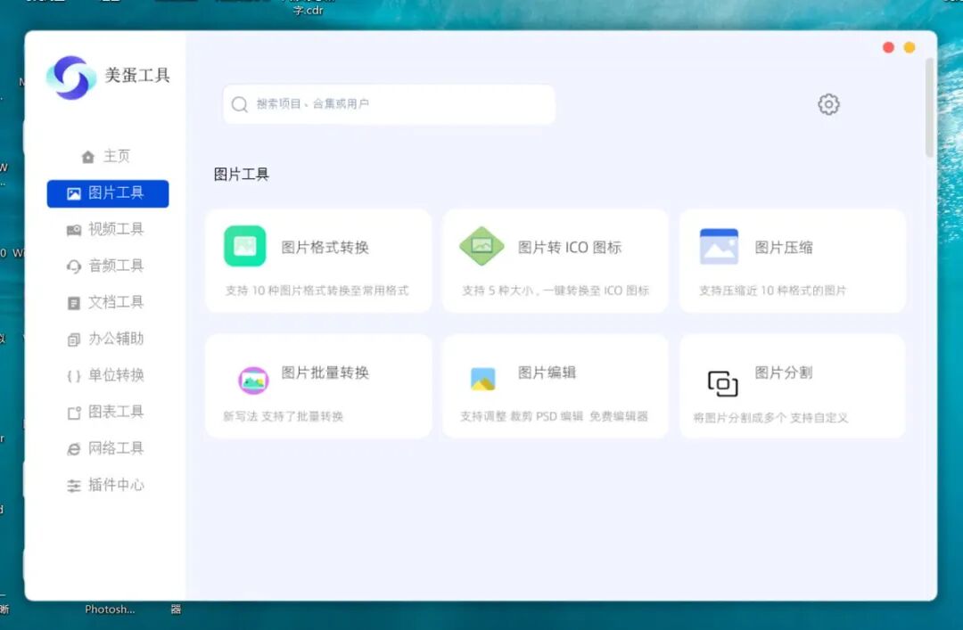Click the diamond 图片转 ICO 图标 icon
This screenshot has width=963, height=630.
482,246
